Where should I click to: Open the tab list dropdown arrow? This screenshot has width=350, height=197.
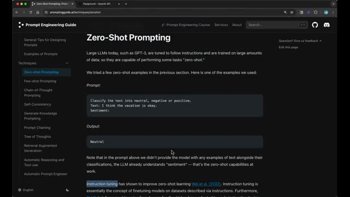tap(333, 4)
